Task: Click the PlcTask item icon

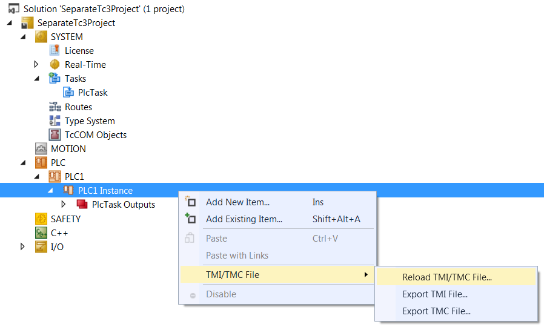Action: [68, 92]
